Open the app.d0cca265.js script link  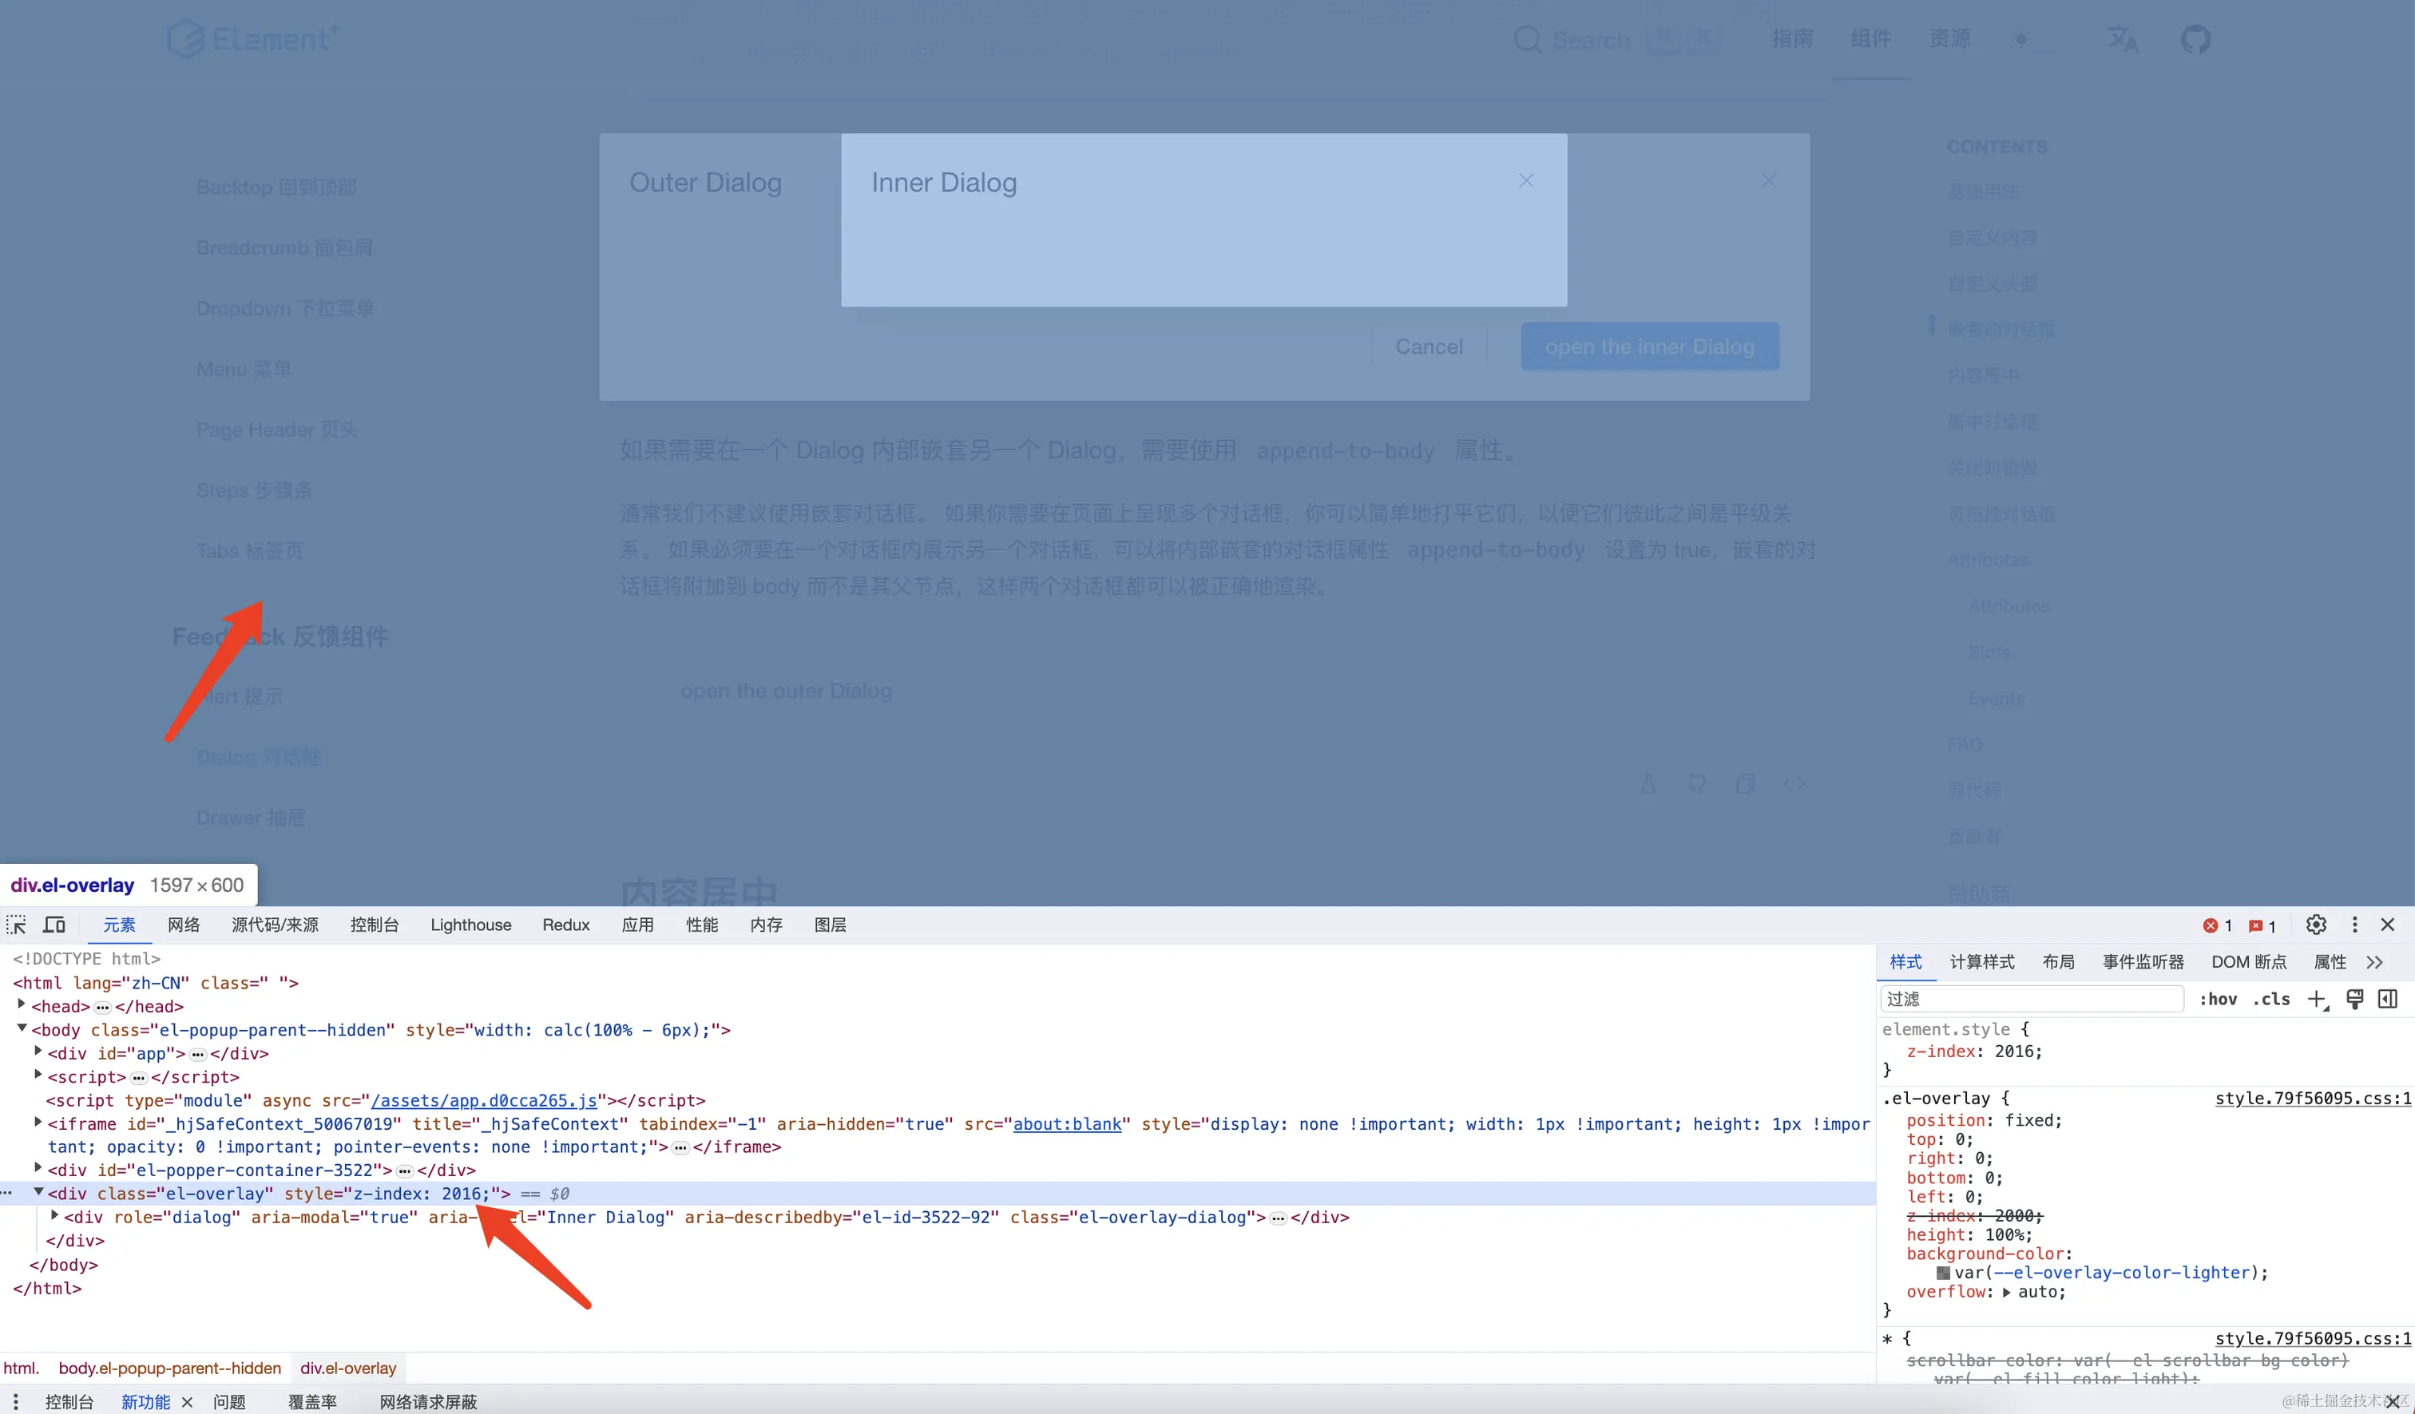pyautogui.click(x=483, y=1099)
